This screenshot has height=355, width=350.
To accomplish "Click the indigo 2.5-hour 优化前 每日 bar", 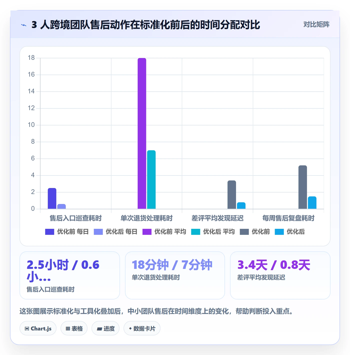I will pyautogui.click(x=52, y=198).
